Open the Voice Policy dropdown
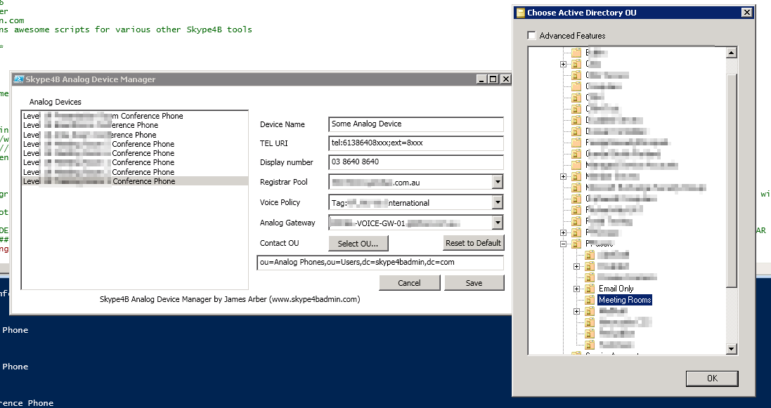Image resolution: width=771 pixels, height=408 pixels. tap(498, 202)
